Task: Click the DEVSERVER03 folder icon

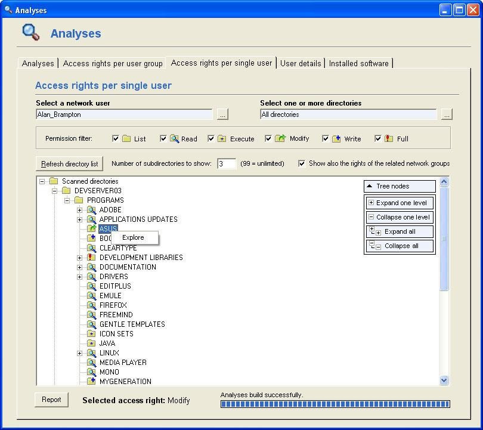Action: pyautogui.click(x=66, y=191)
